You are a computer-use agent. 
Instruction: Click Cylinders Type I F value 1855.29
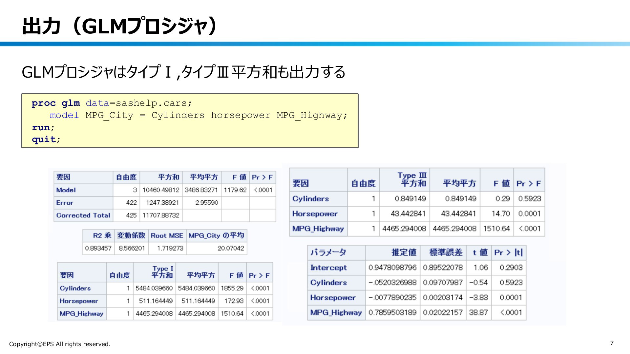pos(232,288)
